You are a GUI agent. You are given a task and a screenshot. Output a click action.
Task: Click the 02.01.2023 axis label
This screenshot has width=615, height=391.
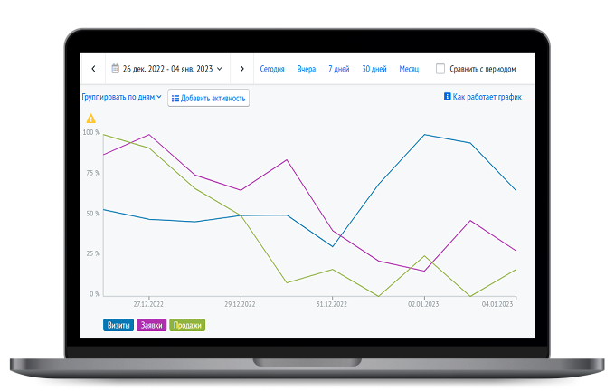(x=423, y=304)
